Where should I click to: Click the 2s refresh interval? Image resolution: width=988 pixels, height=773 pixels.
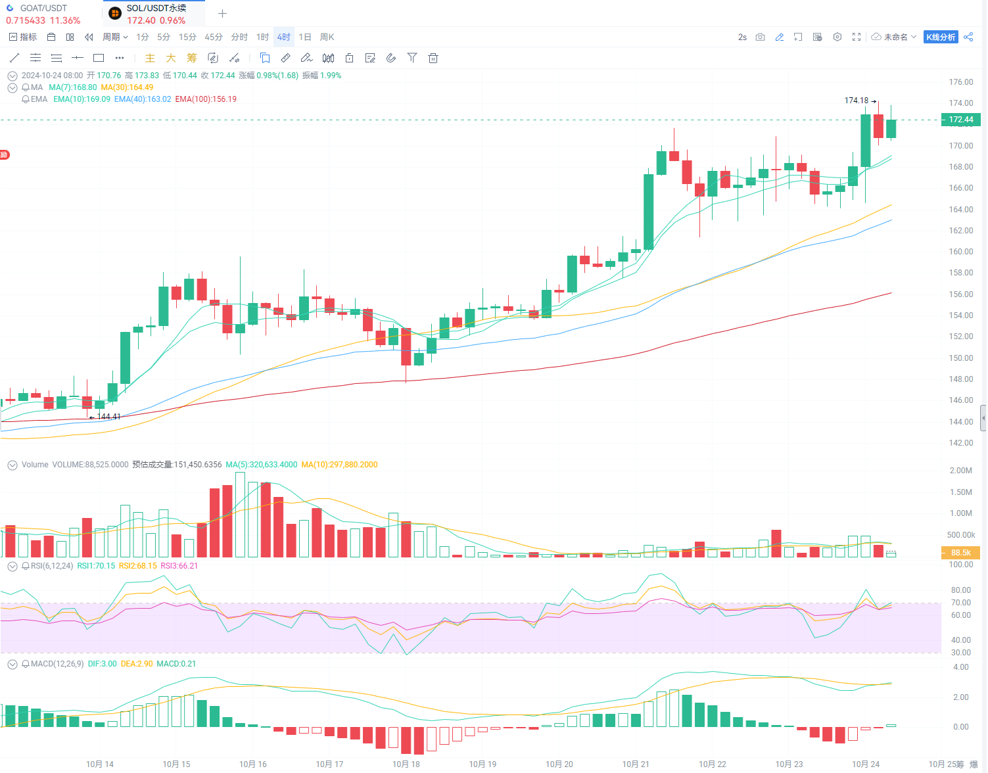[742, 37]
